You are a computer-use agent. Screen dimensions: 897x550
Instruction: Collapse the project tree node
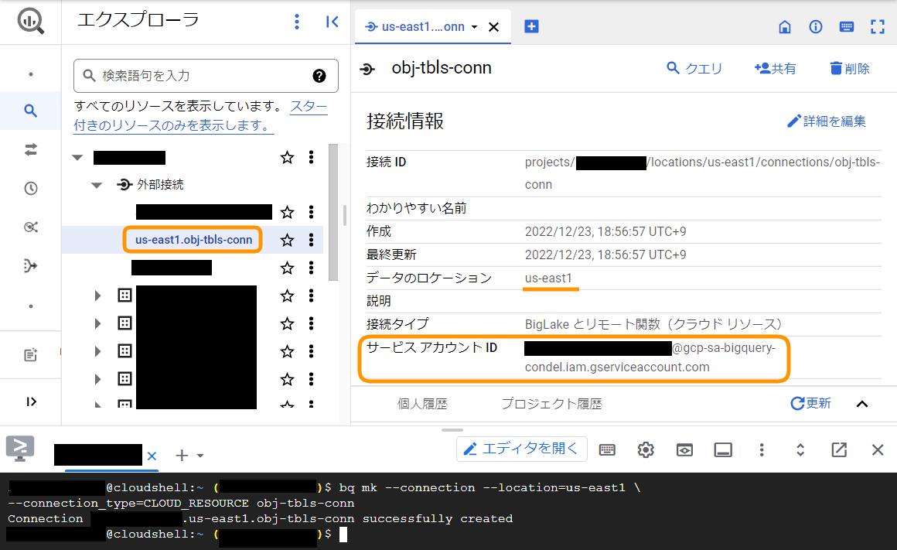coord(78,157)
